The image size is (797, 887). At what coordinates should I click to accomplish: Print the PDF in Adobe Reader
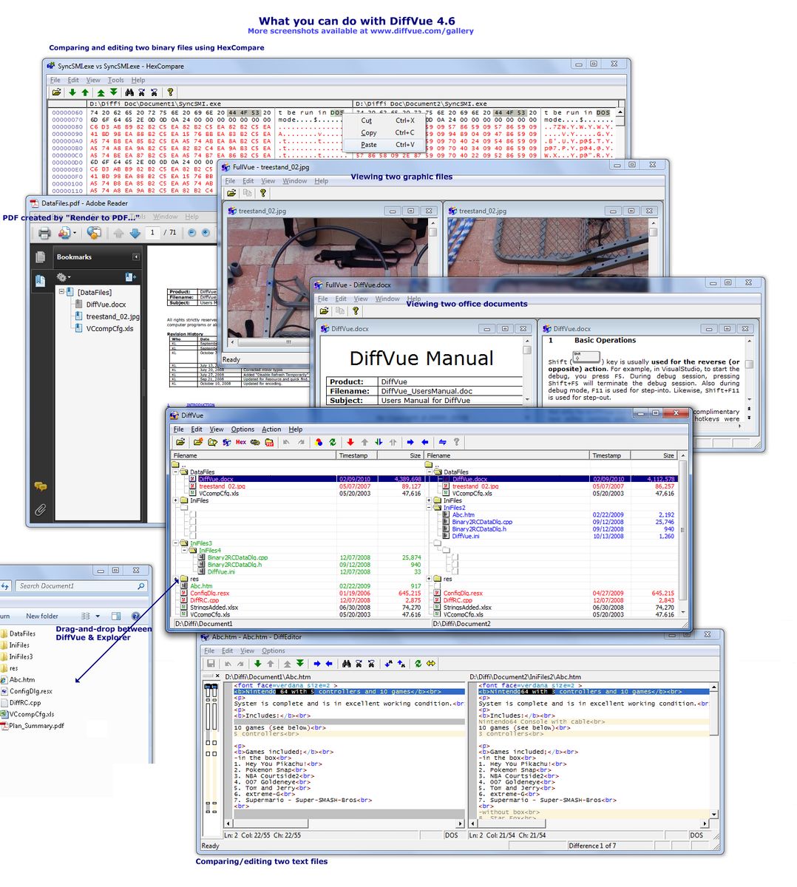(44, 233)
